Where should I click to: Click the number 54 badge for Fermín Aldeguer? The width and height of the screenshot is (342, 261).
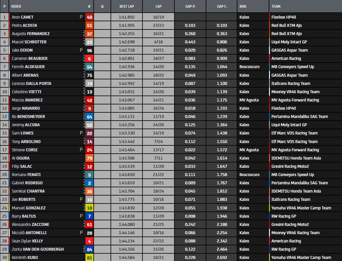coord(89,67)
